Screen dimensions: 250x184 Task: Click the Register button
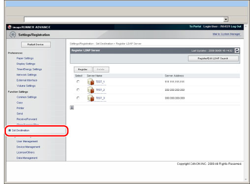(83, 69)
